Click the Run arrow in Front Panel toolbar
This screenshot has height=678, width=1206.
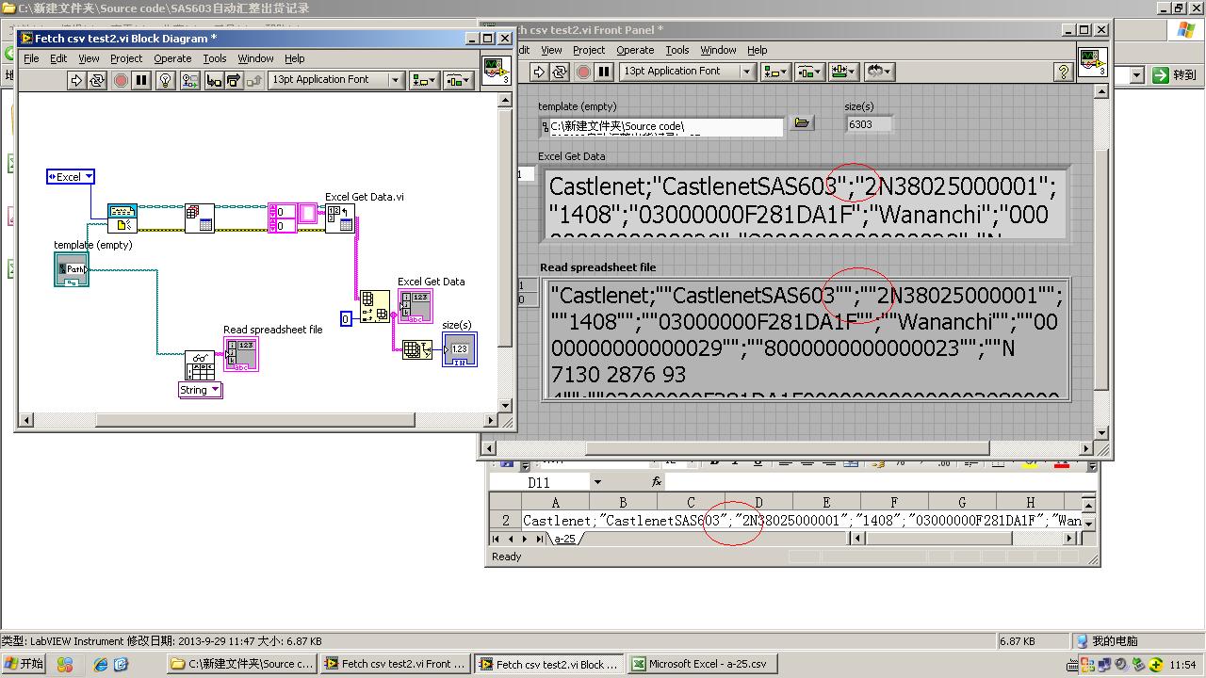[539, 72]
